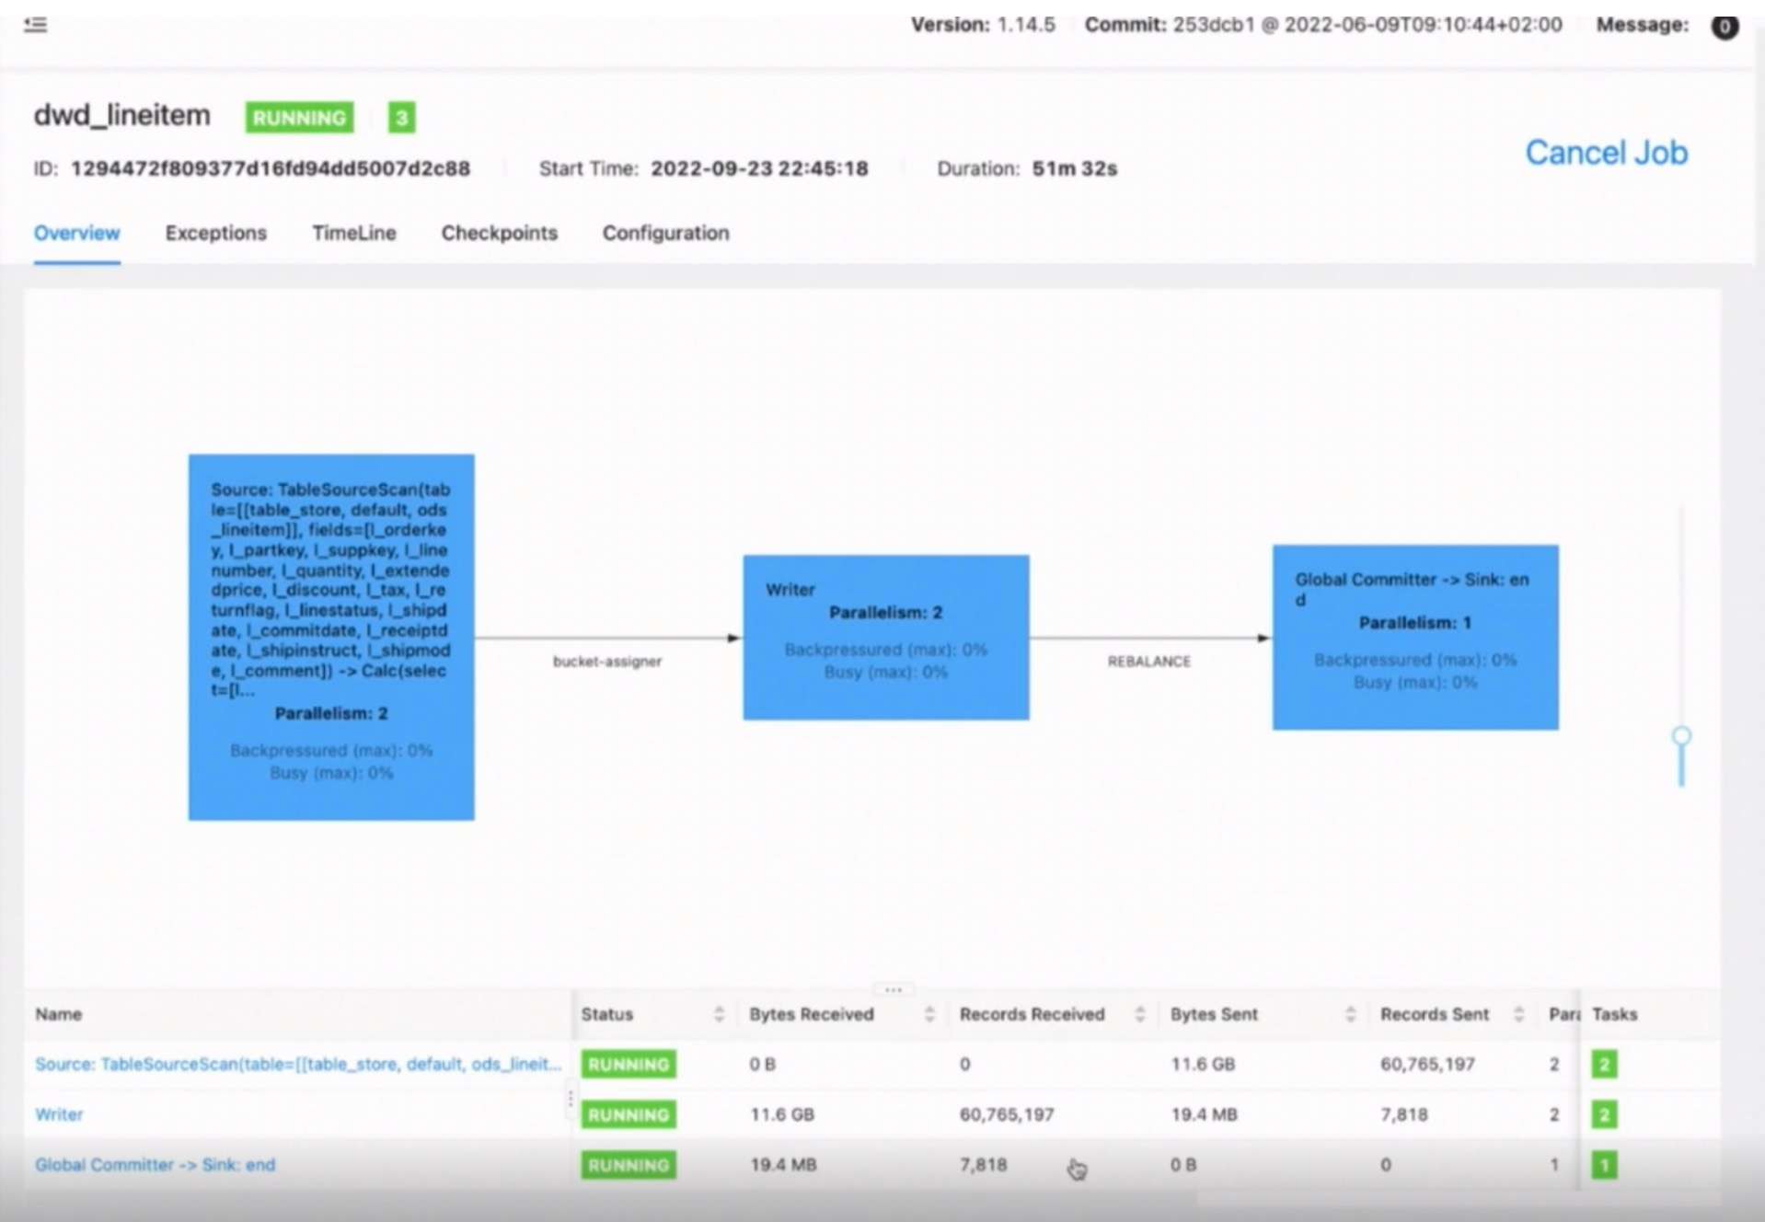Sort table by Bytes Received
Image resolution: width=1765 pixels, height=1222 pixels.
[929, 1014]
